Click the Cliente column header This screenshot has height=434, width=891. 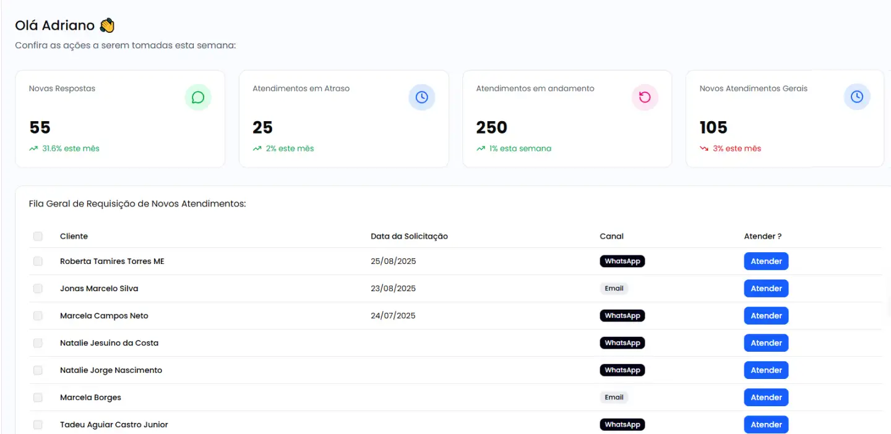pyautogui.click(x=74, y=236)
